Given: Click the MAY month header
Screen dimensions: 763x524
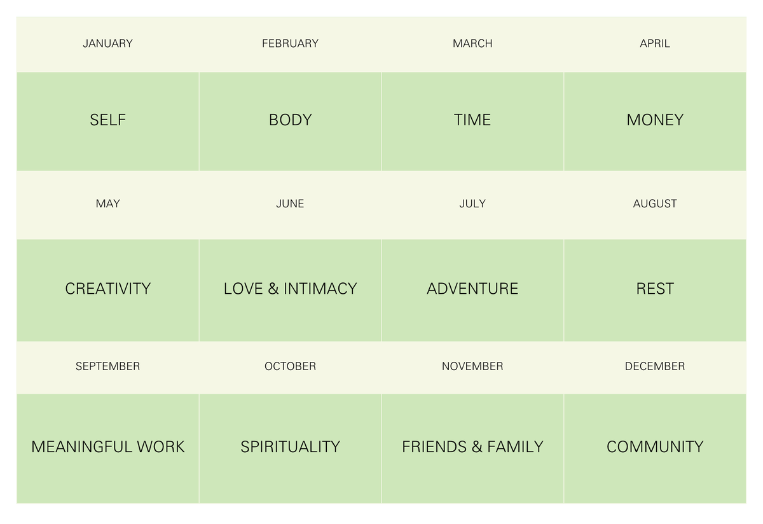Looking at the screenshot, I should 107,204.
